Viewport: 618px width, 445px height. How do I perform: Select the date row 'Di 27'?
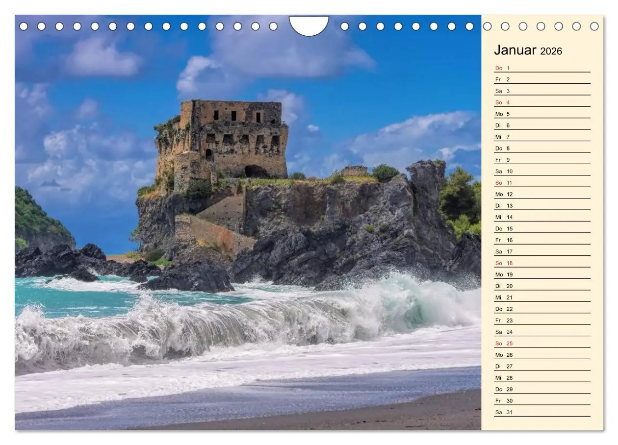pos(542,366)
